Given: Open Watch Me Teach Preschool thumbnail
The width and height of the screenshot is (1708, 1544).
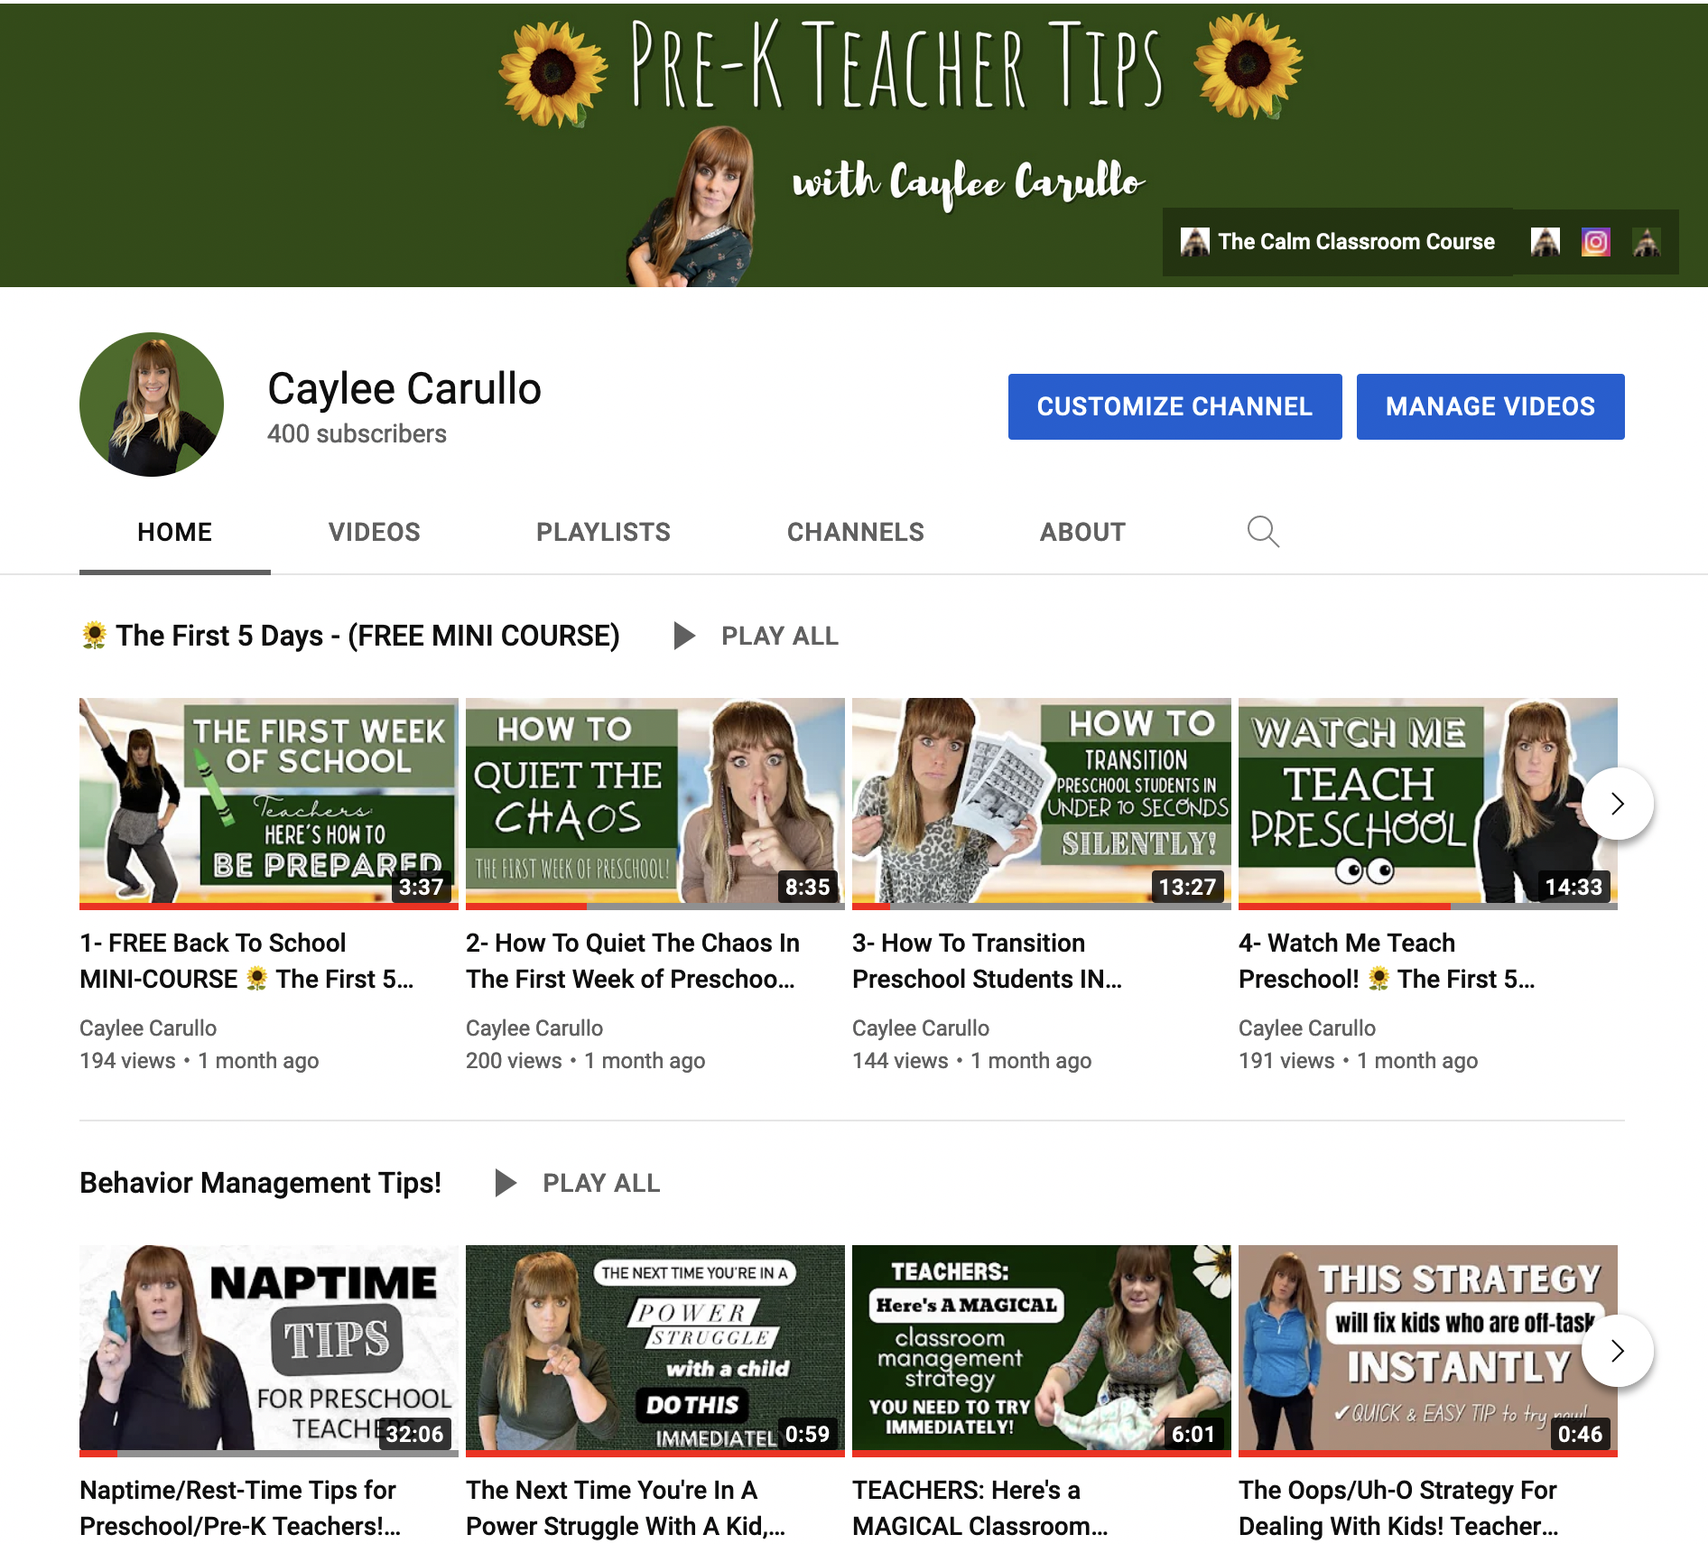Looking at the screenshot, I should point(1428,804).
